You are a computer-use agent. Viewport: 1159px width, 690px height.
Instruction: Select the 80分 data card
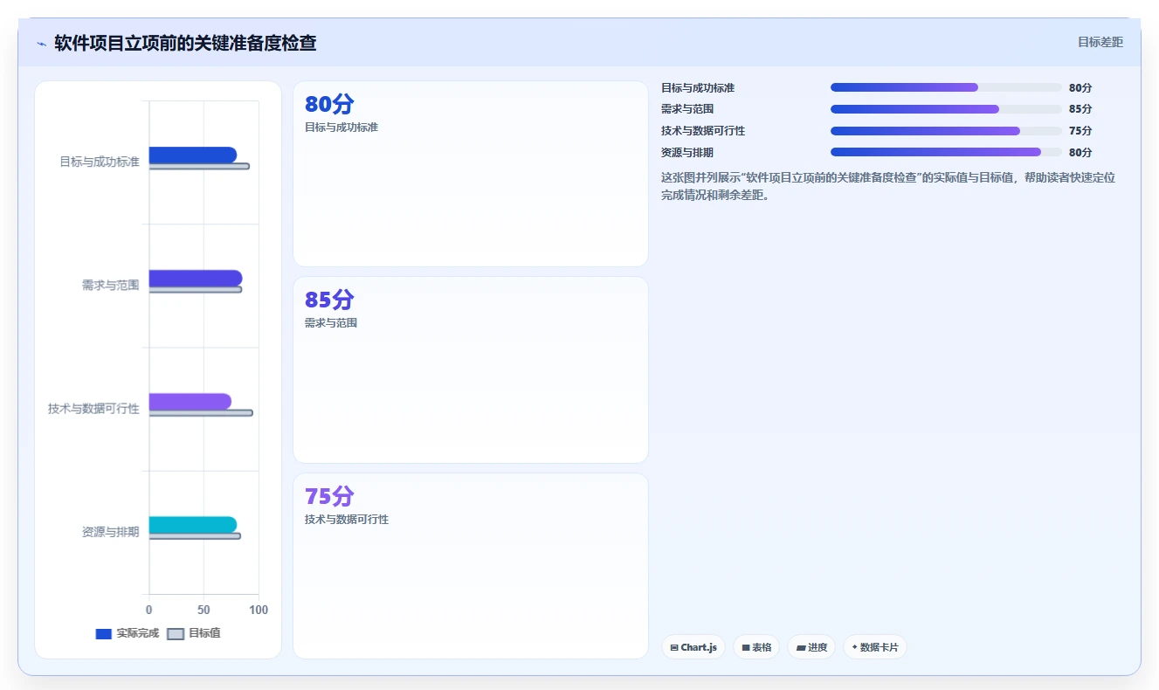coord(471,174)
